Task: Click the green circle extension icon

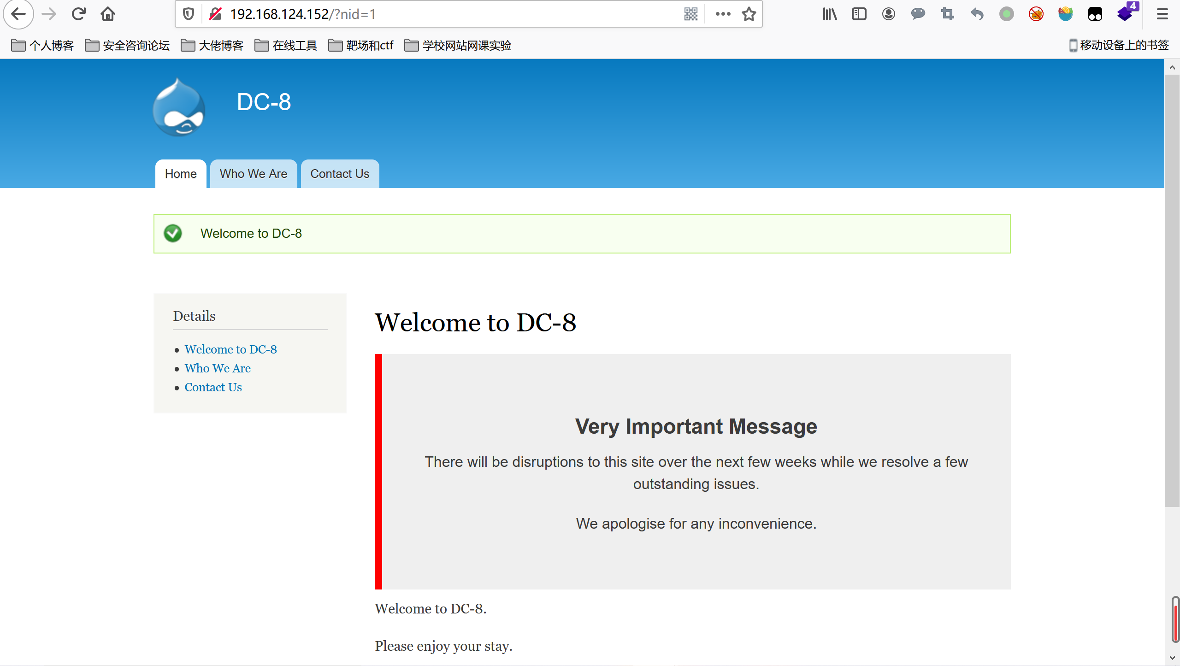Action: coord(1007,14)
